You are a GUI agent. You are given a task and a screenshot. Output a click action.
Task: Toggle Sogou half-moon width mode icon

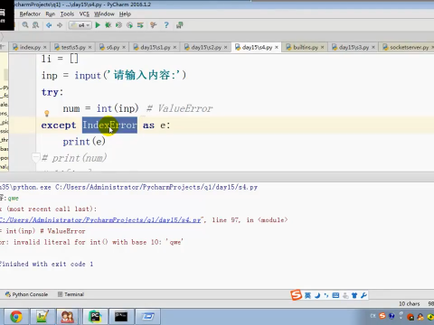tap(317, 295)
